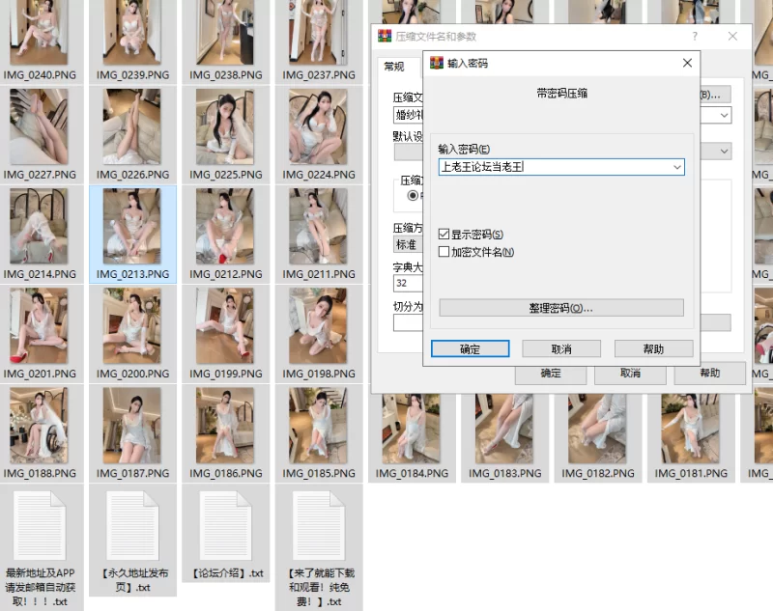This screenshot has width=773, height=611.
Task: Open the 常规 tab in archive dialog
Action: 394,67
